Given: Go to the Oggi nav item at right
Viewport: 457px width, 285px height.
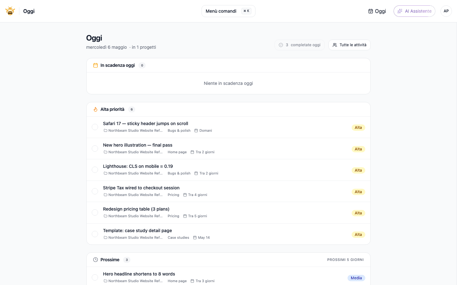Looking at the screenshot, I should 377,11.
